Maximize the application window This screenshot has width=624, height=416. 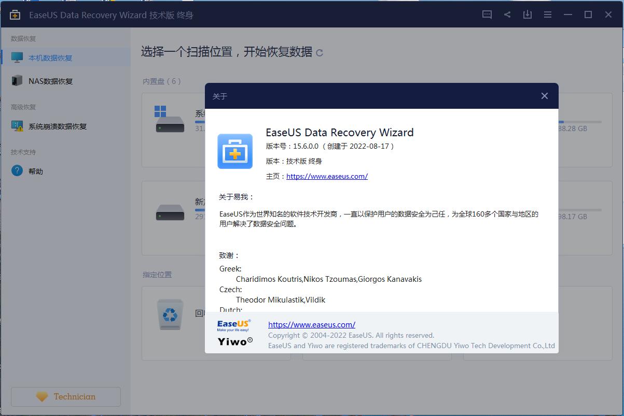click(588, 15)
